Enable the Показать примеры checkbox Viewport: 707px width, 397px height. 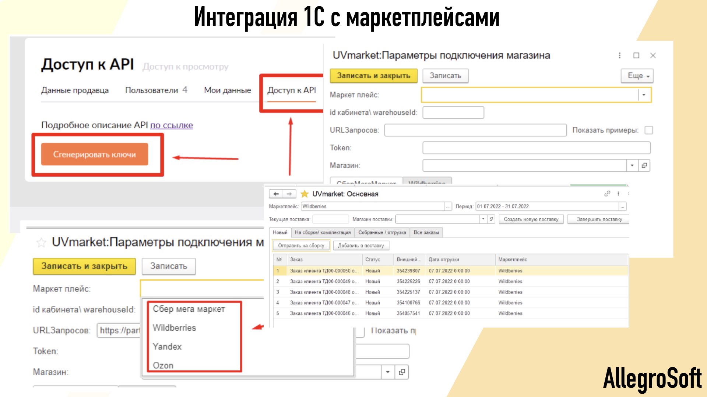click(649, 130)
